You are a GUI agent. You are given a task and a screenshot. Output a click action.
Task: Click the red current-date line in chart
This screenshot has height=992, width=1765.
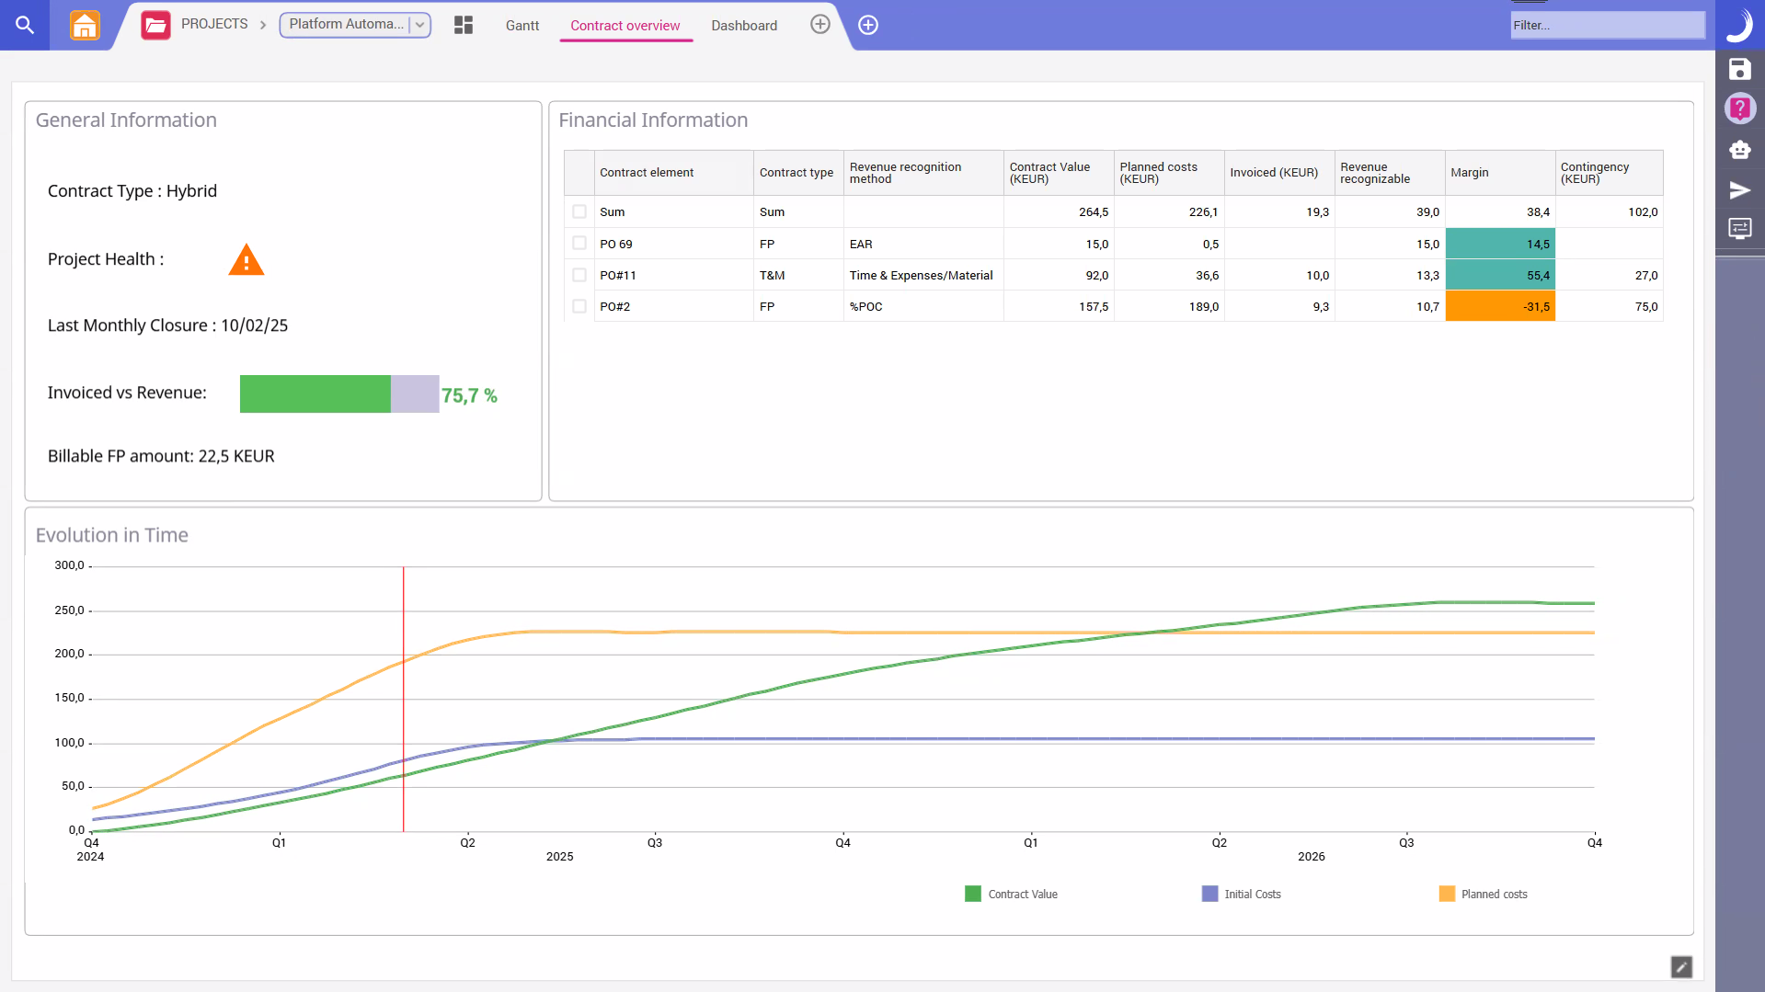coord(403,699)
